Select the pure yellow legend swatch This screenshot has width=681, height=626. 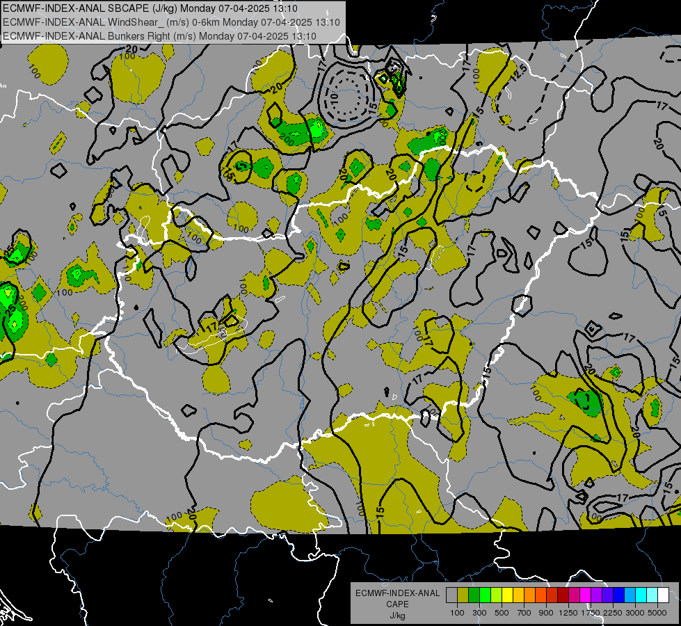click(507, 595)
